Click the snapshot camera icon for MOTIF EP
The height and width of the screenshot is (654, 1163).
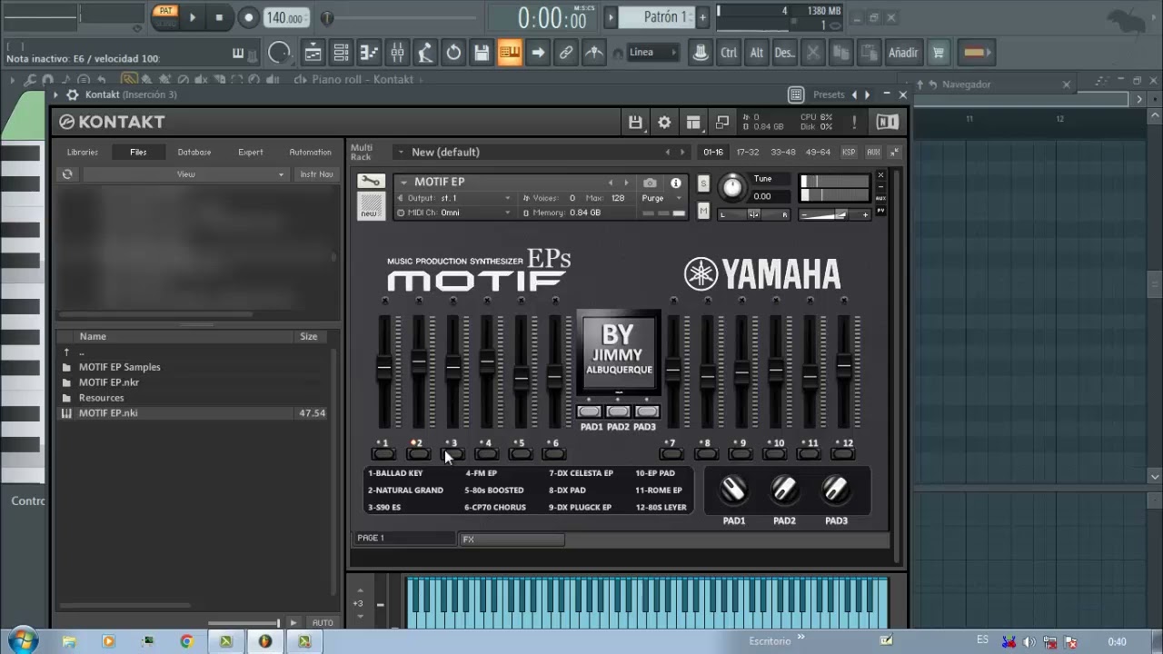[650, 183]
